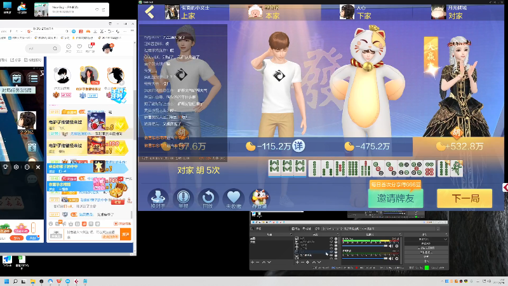Open list menu icon on stream video overlay
The height and width of the screenshot is (286, 508).
click(33, 78)
